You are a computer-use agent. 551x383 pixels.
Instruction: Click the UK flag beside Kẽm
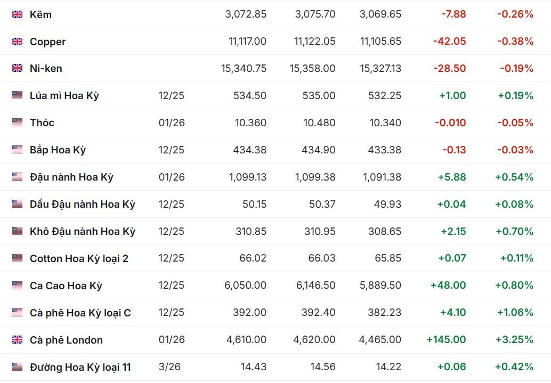18,14
